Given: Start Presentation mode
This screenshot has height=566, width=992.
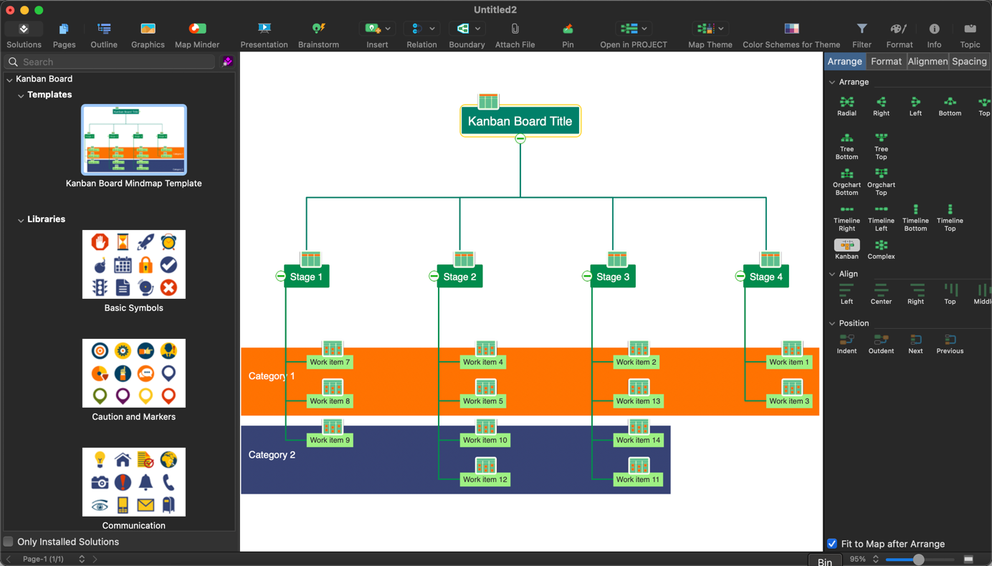Looking at the screenshot, I should point(264,29).
